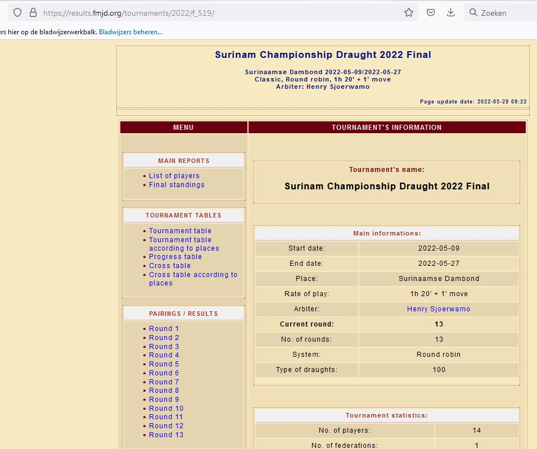Screen dimensions: 537x449
Task: Show Round 10 pairings
Action: pos(166,409)
